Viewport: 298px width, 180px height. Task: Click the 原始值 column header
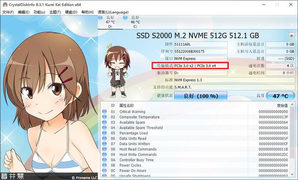pyautogui.click(x=283, y=105)
